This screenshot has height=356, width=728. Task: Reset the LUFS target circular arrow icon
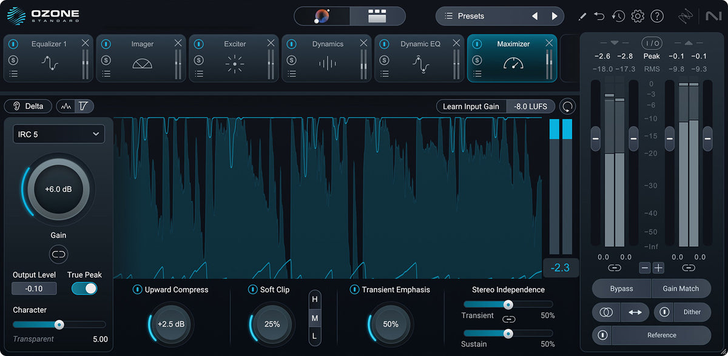tap(567, 106)
